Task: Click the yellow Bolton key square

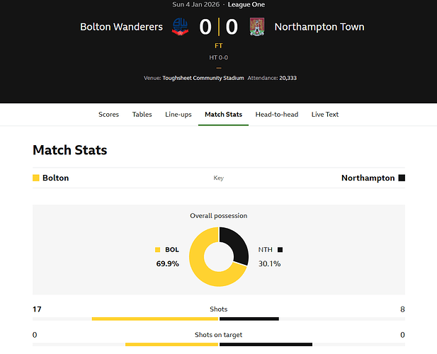Action: coord(36,178)
